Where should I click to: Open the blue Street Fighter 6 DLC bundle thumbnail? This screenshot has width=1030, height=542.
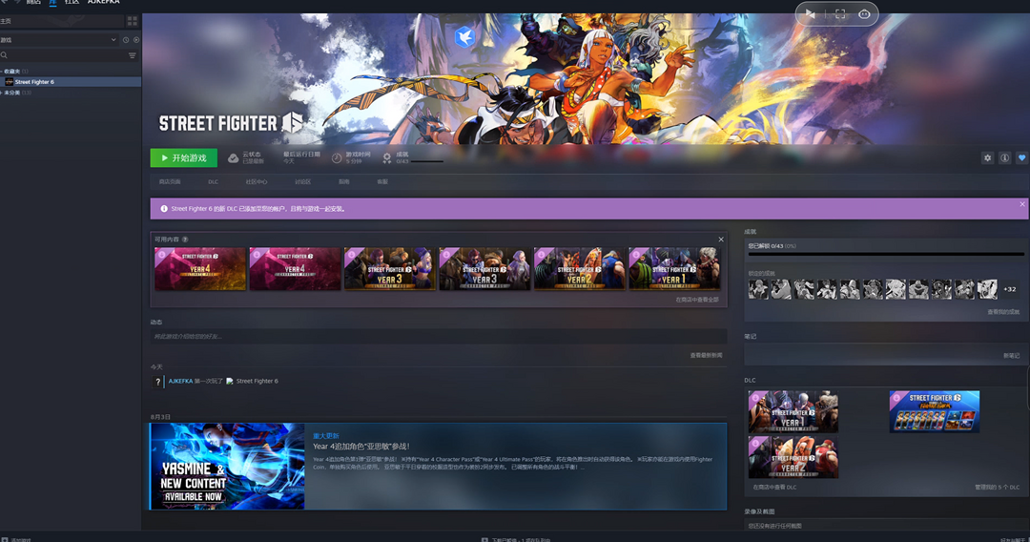coord(934,411)
